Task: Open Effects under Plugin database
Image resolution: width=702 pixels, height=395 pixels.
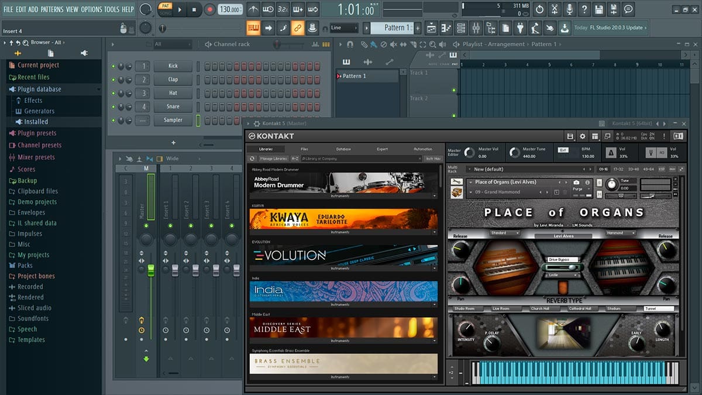Action: tap(33, 101)
